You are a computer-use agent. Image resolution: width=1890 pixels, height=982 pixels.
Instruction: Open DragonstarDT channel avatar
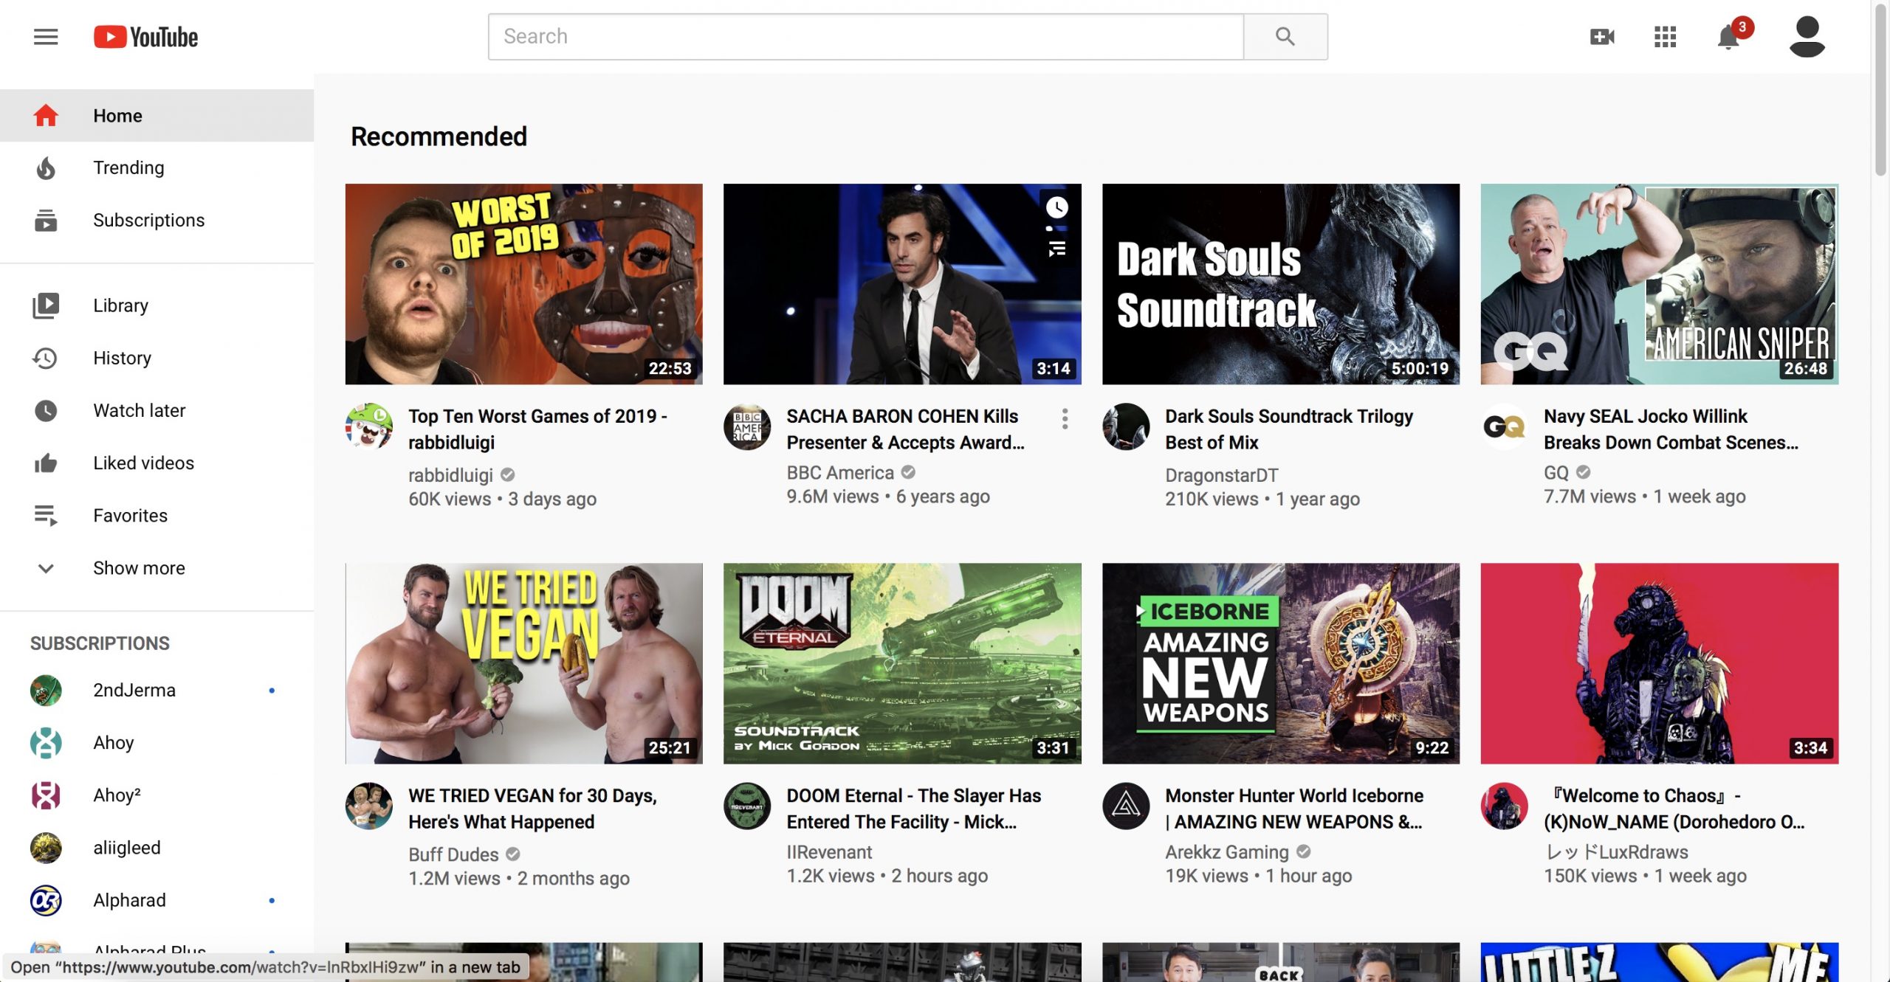point(1126,426)
